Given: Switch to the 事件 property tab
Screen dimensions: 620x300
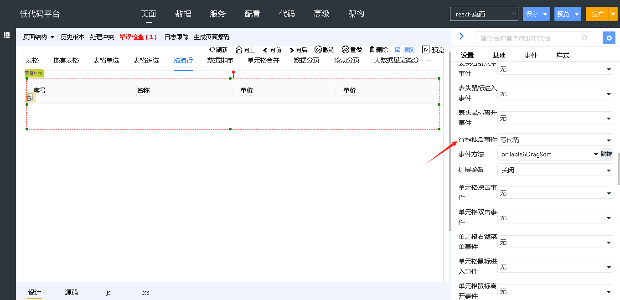Looking at the screenshot, I should (x=531, y=55).
